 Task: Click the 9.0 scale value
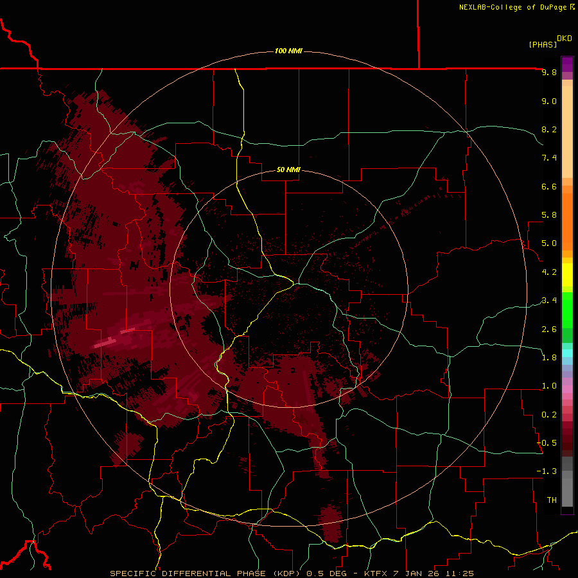coord(549,101)
